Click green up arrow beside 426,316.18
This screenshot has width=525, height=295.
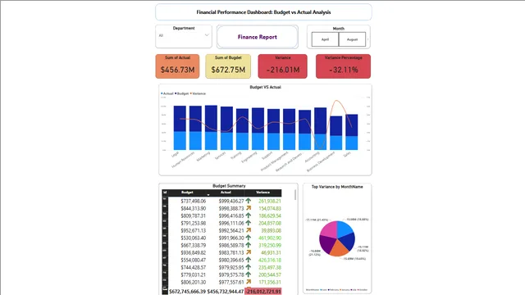[248, 260]
